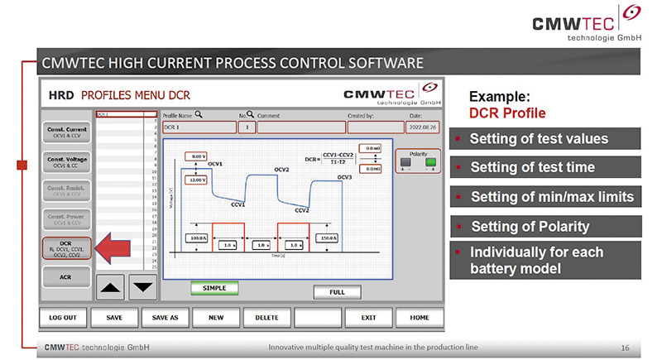Click the Date field showing 2022.08.26
This screenshot has width=662, height=360.
tap(423, 127)
